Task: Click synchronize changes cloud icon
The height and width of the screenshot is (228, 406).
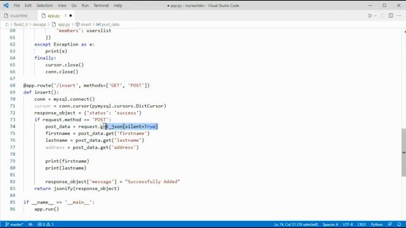Action: (x=30, y=224)
